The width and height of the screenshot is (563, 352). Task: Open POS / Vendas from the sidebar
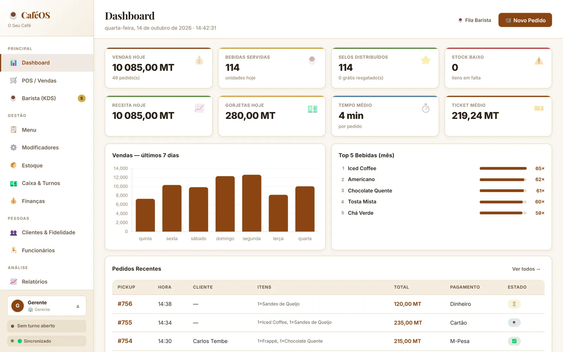pos(47,81)
